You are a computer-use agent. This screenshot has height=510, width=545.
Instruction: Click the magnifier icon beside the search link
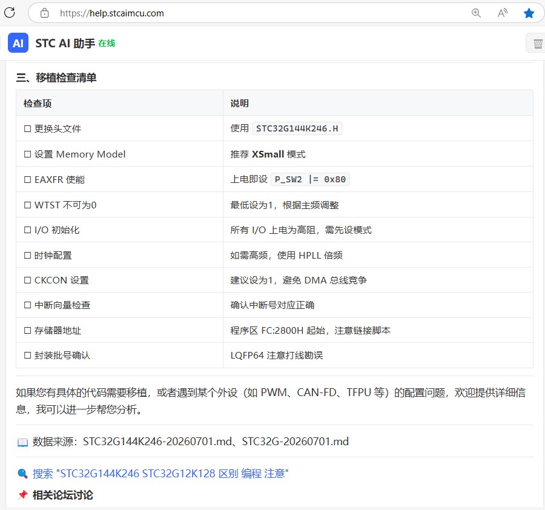coord(22,474)
